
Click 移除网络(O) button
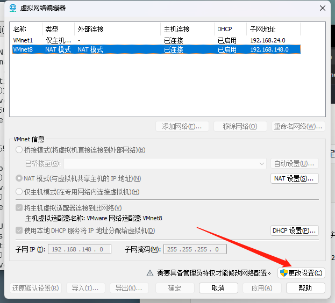240,126
